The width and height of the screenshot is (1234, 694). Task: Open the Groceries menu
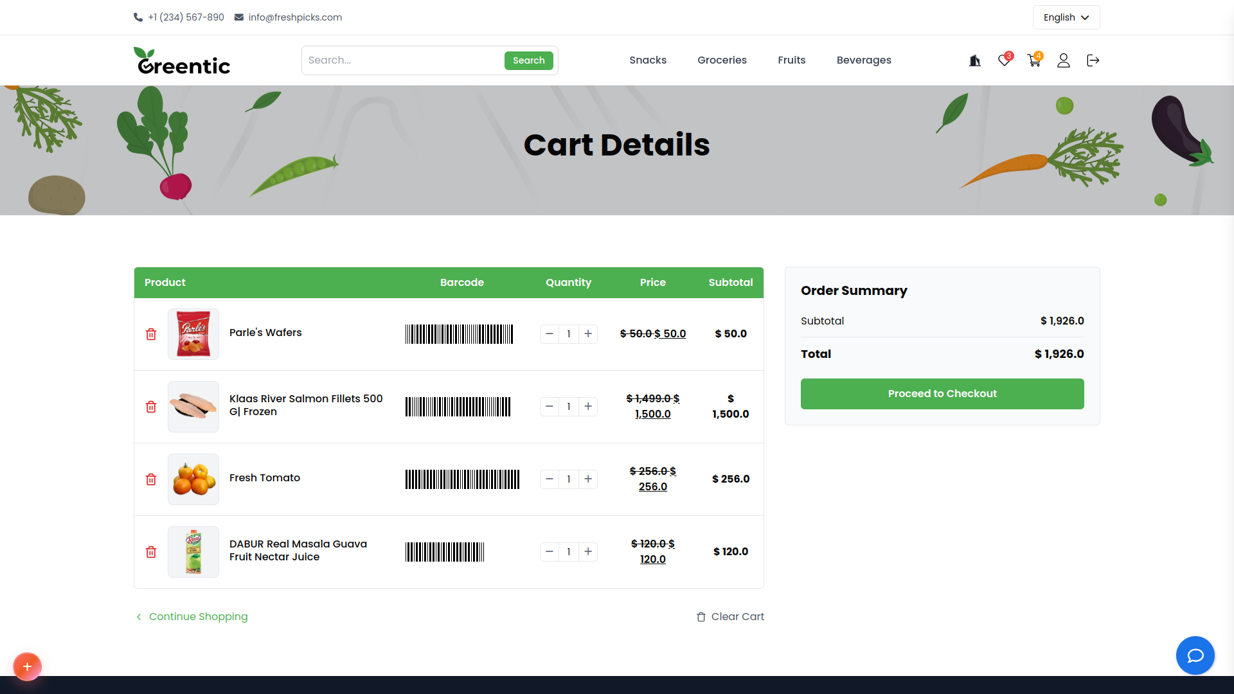click(722, 60)
